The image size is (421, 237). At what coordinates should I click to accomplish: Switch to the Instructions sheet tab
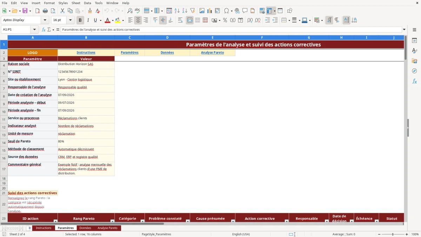[44, 228]
